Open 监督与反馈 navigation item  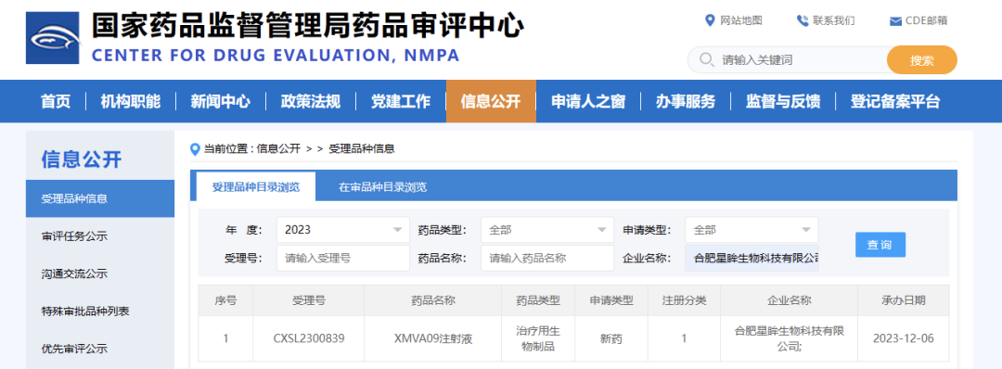783,101
